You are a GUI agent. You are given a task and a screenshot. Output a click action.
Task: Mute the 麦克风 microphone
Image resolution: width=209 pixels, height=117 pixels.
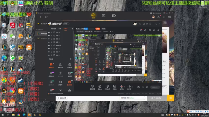[121, 87]
